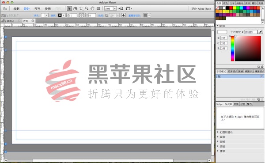Adjust the stroke weight stepper
The width and height of the screenshot is (265, 163).
point(68,15)
